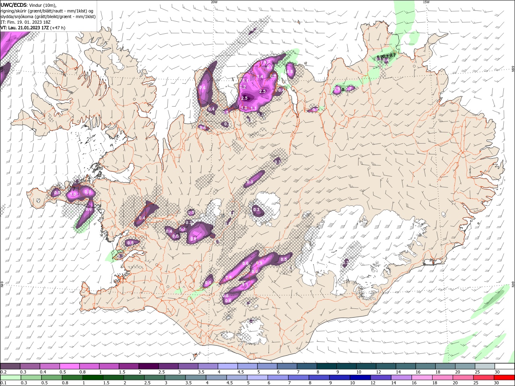
Task: Pick the darkest purple swatch labeled 2
Action: point(148,366)
